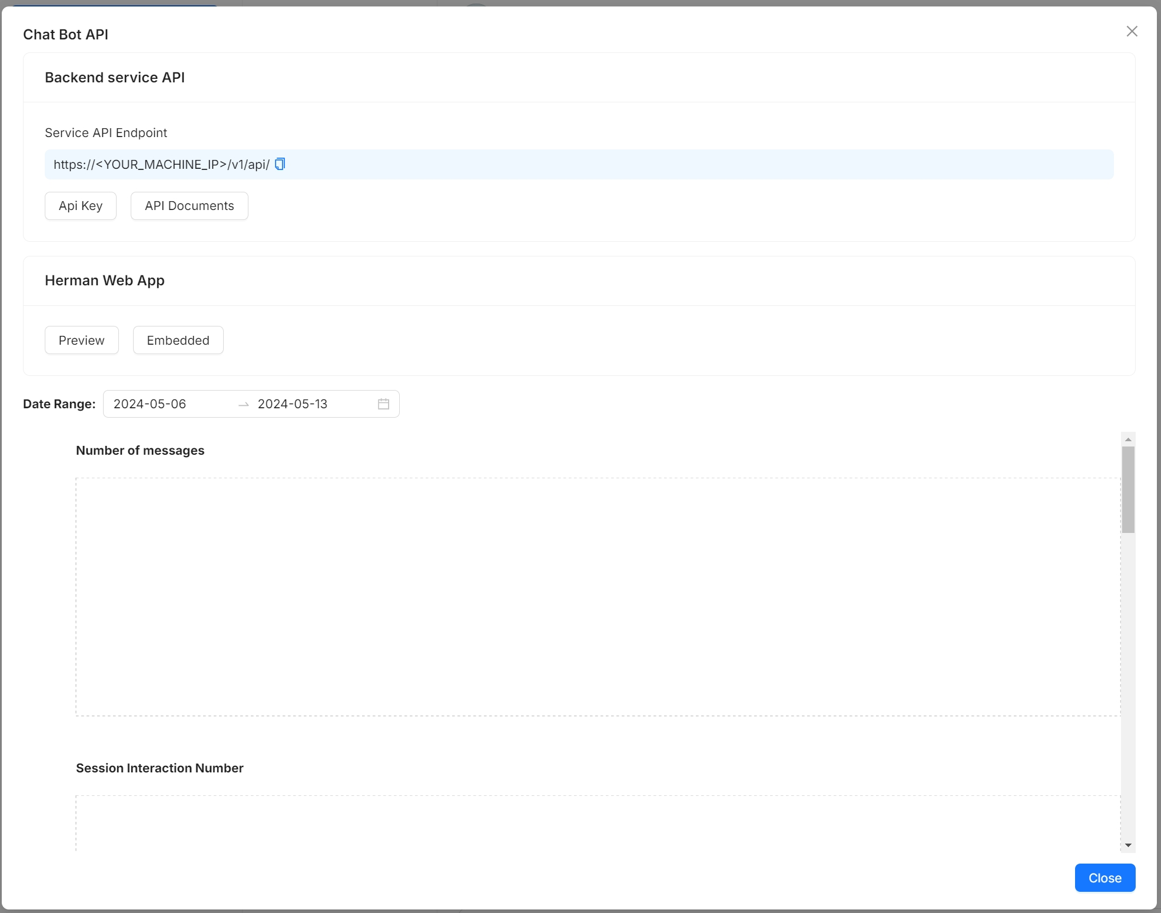Screen dimensions: 1161x913
Task: Click the scrollbar down arrow
Action: click(x=1128, y=845)
